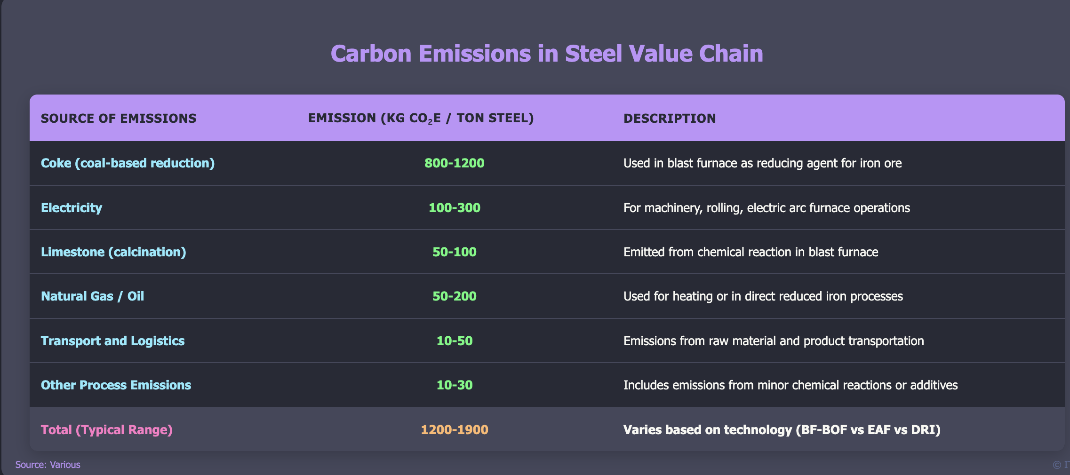Select the 'Transport and Logistics' row label
The image size is (1070, 475).
pyautogui.click(x=112, y=341)
